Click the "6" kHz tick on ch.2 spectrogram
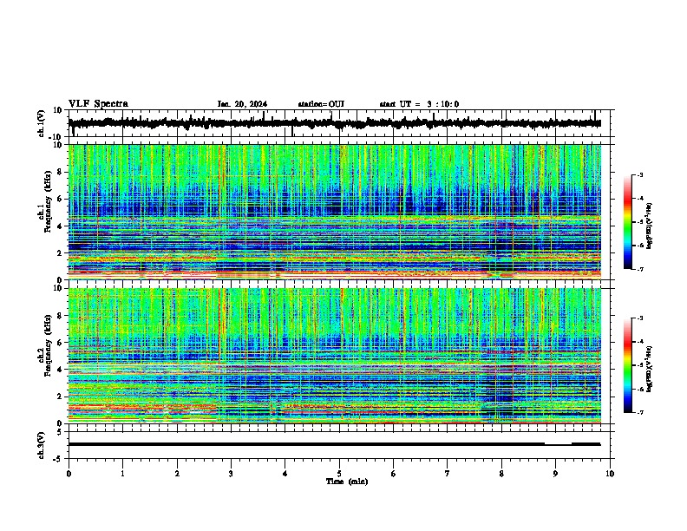 pyautogui.click(x=61, y=343)
